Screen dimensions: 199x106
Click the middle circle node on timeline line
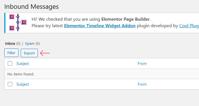click(x=18, y=22)
